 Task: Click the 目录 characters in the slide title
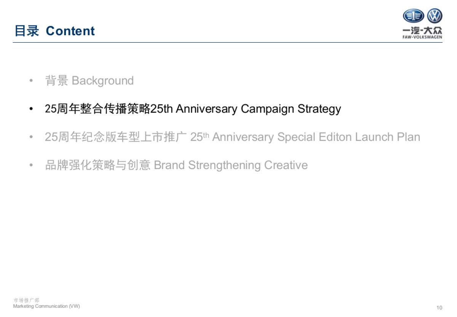[x=27, y=31]
